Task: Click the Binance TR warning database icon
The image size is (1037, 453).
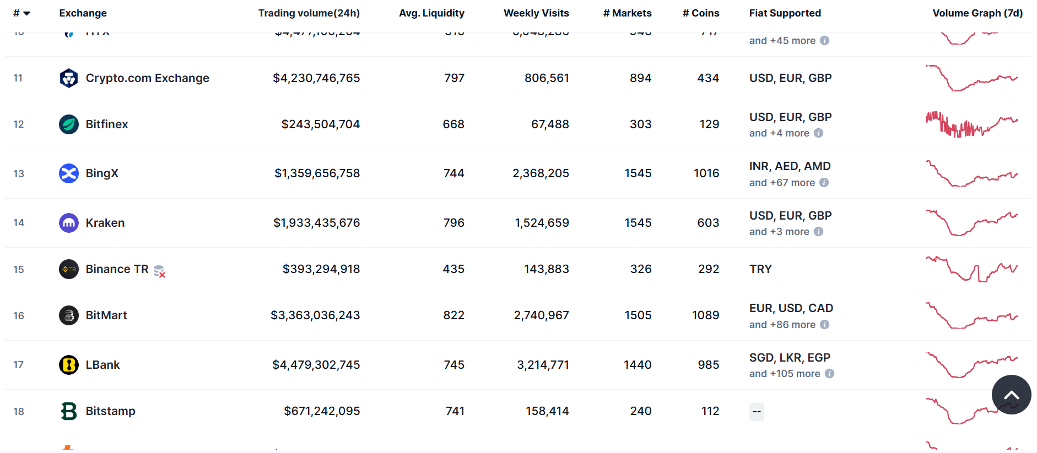Action: (159, 271)
